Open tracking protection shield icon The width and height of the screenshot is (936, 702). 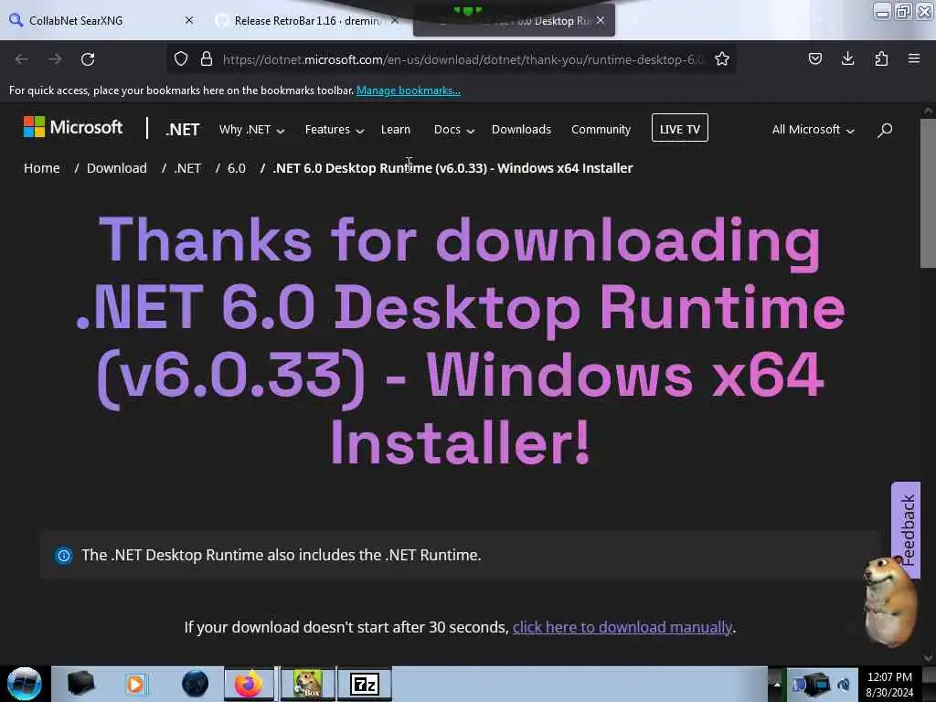181,58
